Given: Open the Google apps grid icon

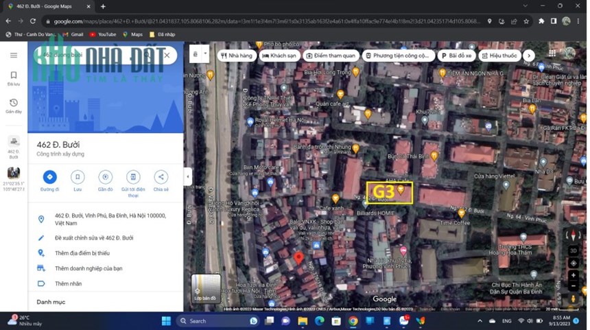Looking at the screenshot, I should tap(552, 53).
